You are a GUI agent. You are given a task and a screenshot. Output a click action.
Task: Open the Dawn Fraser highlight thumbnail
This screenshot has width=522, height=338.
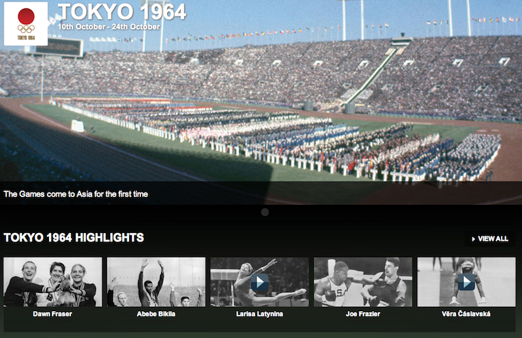click(53, 282)
